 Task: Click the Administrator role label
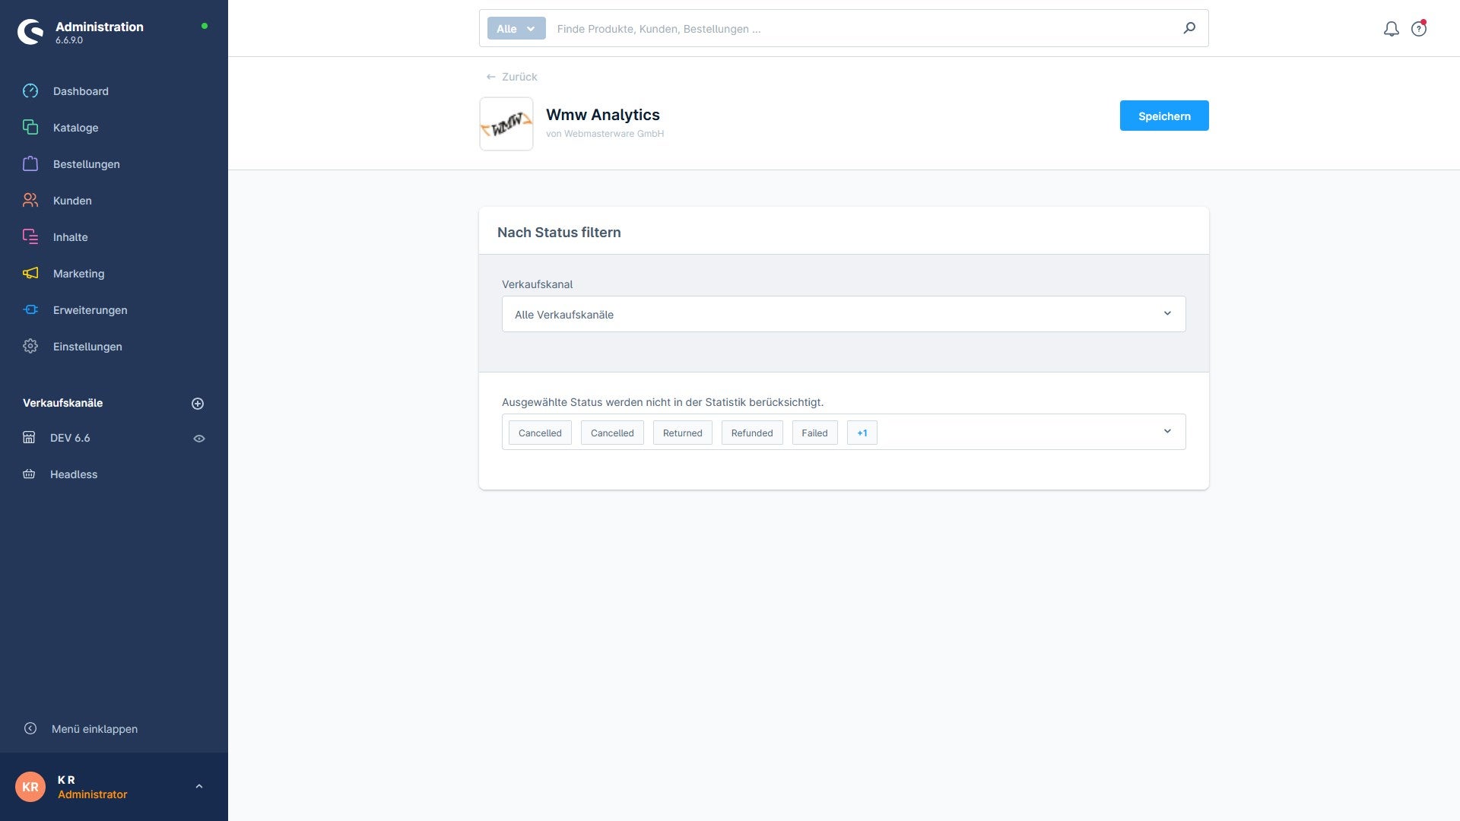coord(93,794)
